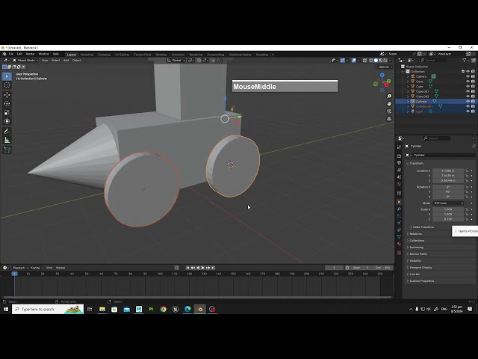Open the Global transform orientation dropdown
This screenshot has height=359, width=478.
176,61
